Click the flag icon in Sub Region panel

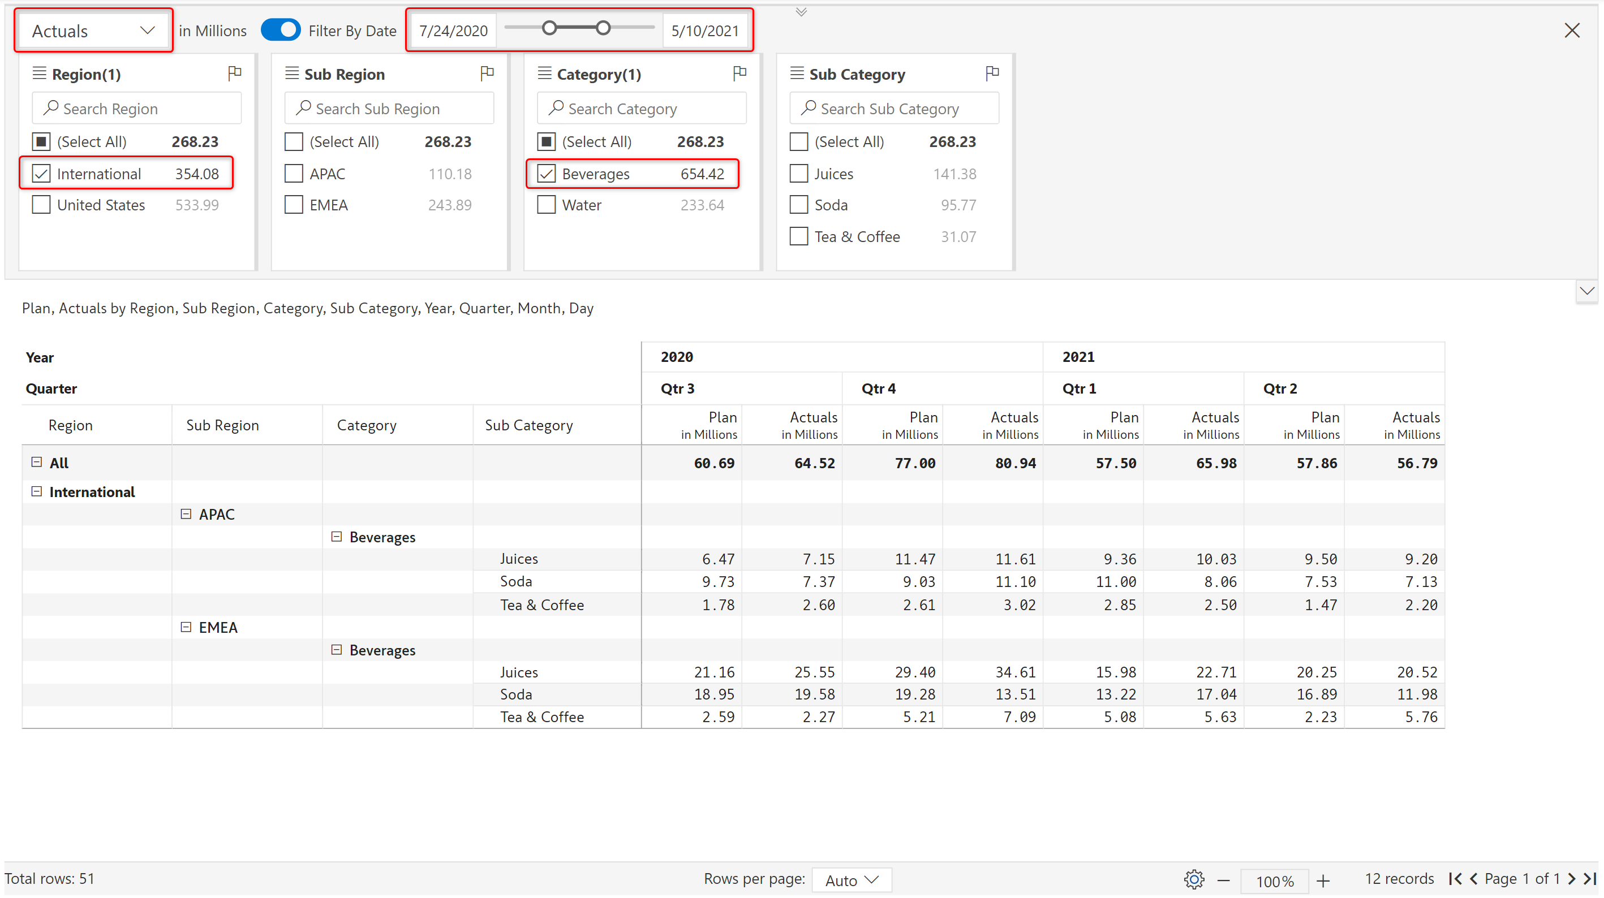pos(487,74)
